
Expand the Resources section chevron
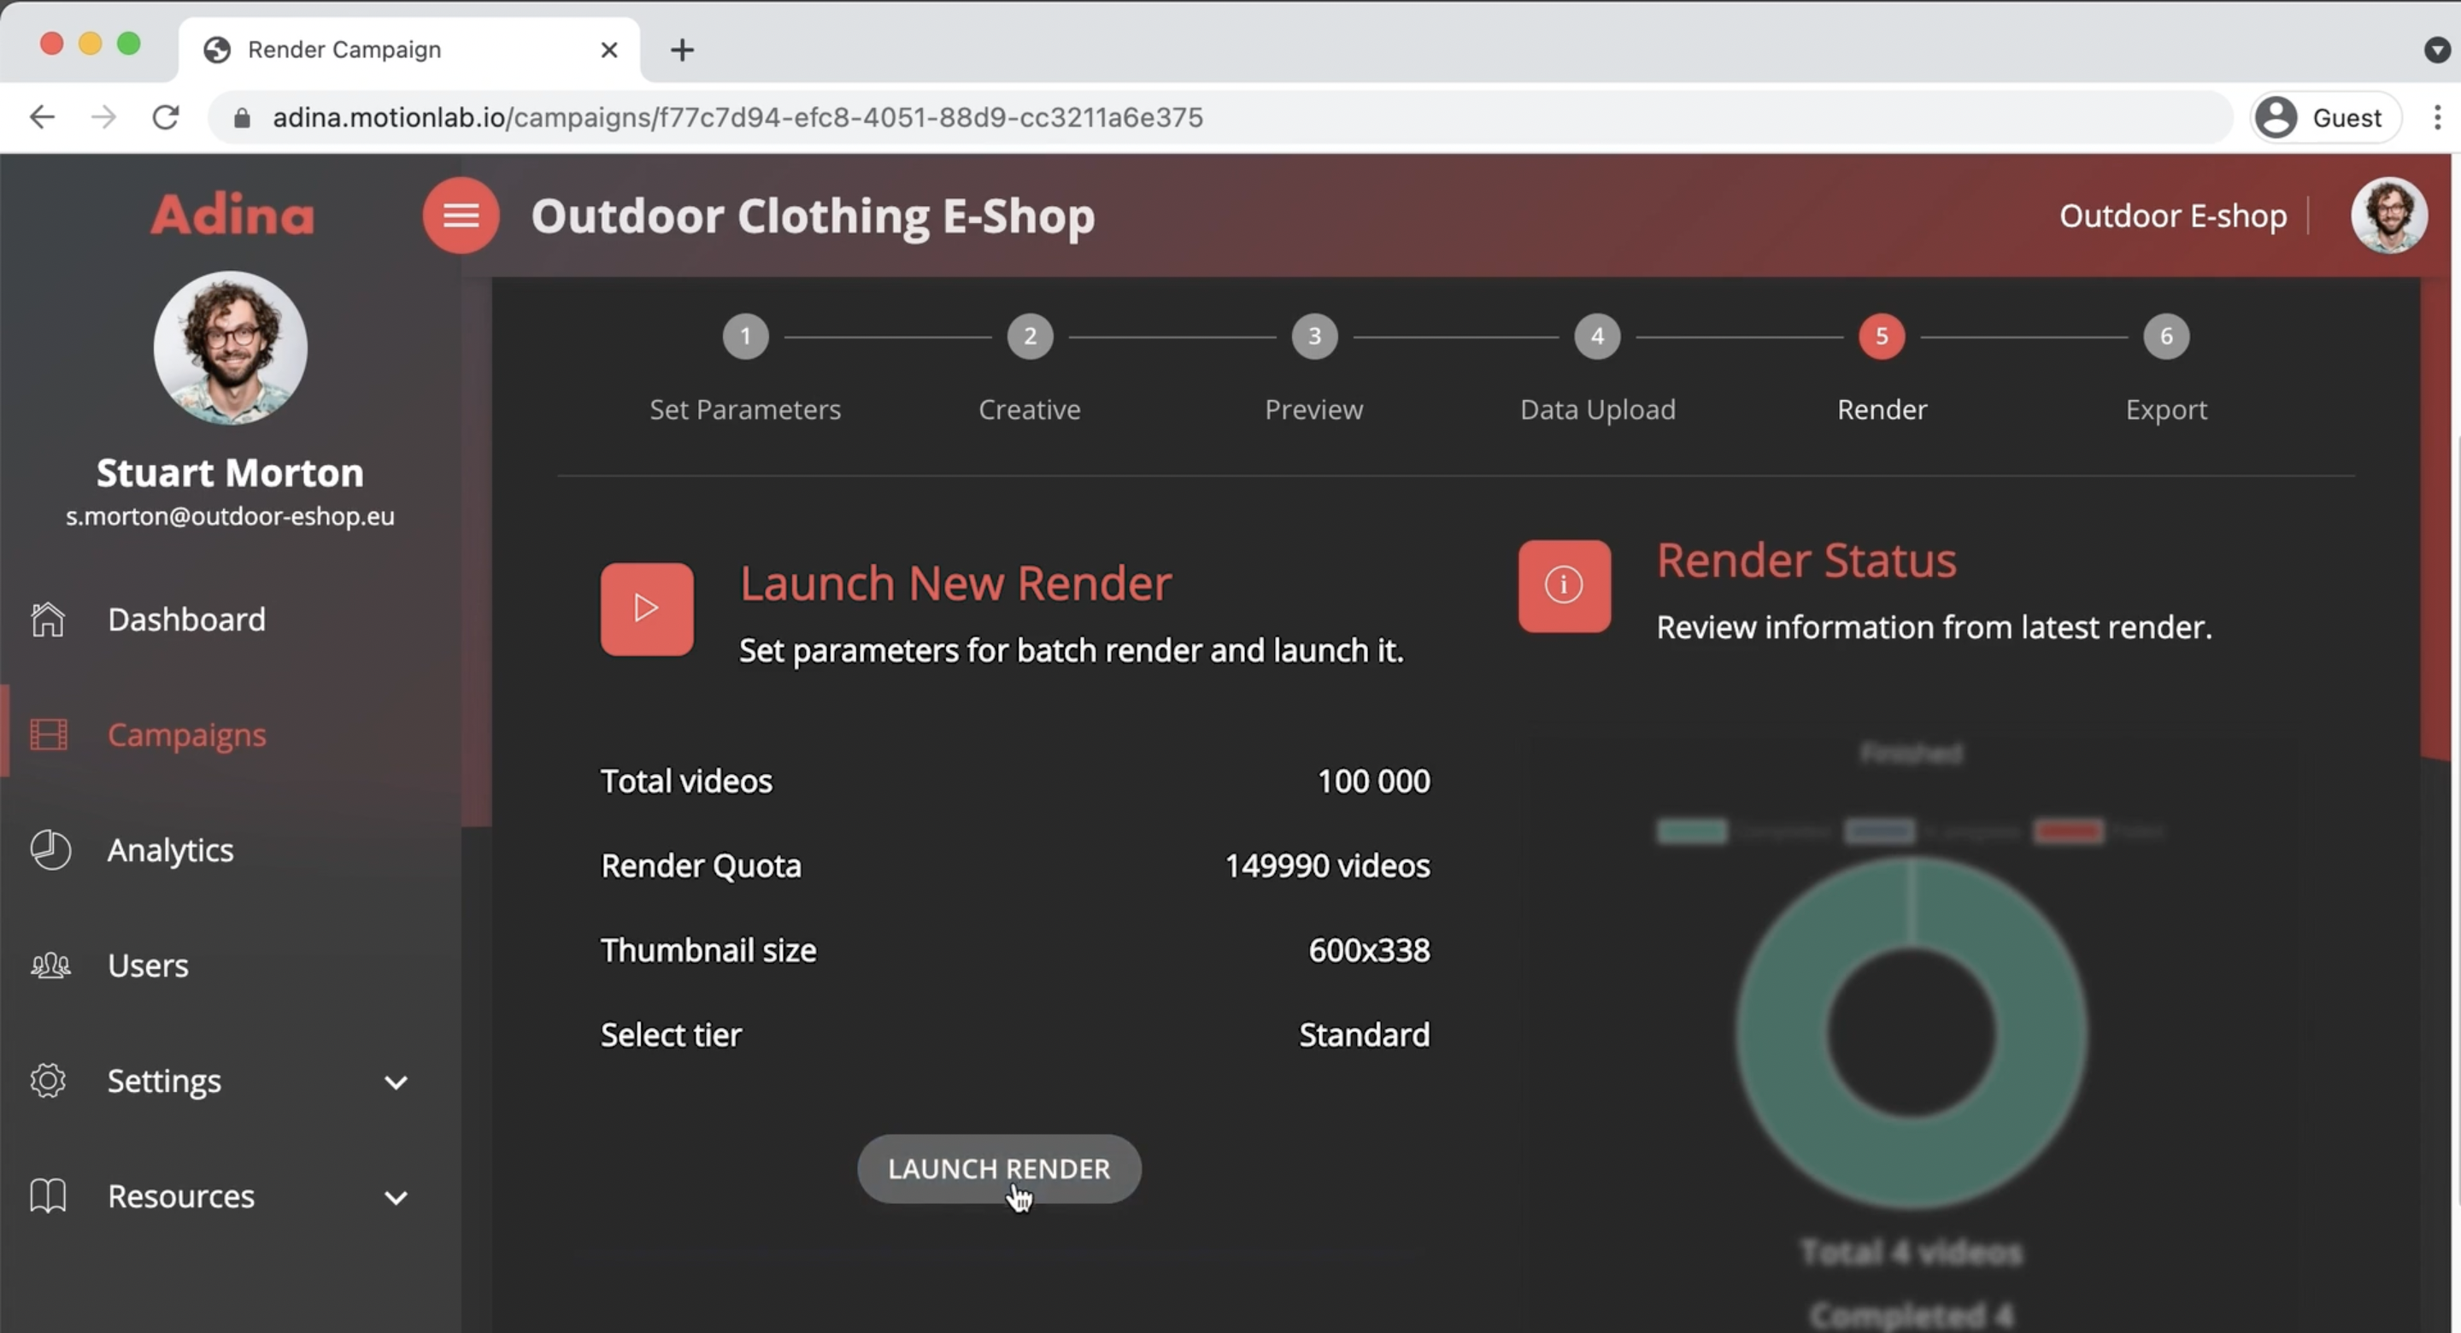396,1197
